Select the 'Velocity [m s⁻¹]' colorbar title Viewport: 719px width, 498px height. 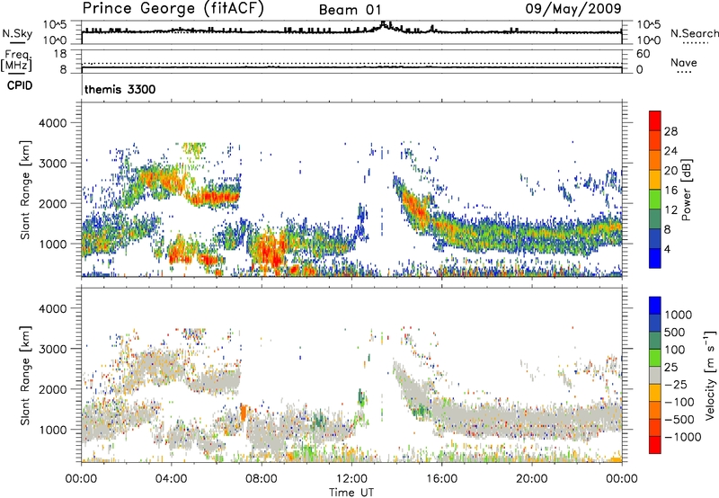710,375
